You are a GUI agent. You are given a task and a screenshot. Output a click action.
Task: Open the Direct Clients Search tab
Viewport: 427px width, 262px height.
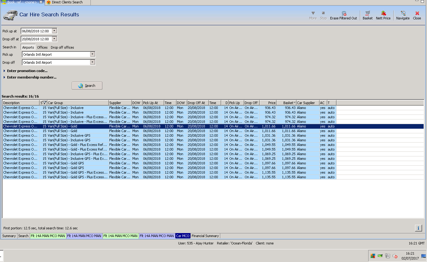[67, 2]
